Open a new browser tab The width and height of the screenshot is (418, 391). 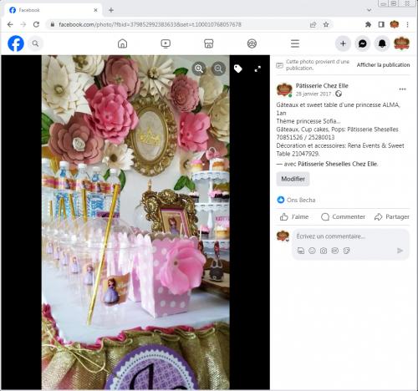pos(111,10)
